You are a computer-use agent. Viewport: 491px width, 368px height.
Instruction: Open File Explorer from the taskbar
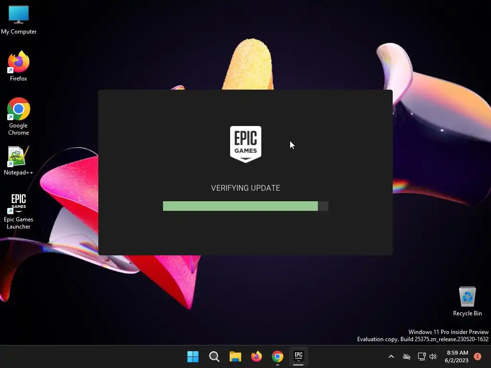235,356
